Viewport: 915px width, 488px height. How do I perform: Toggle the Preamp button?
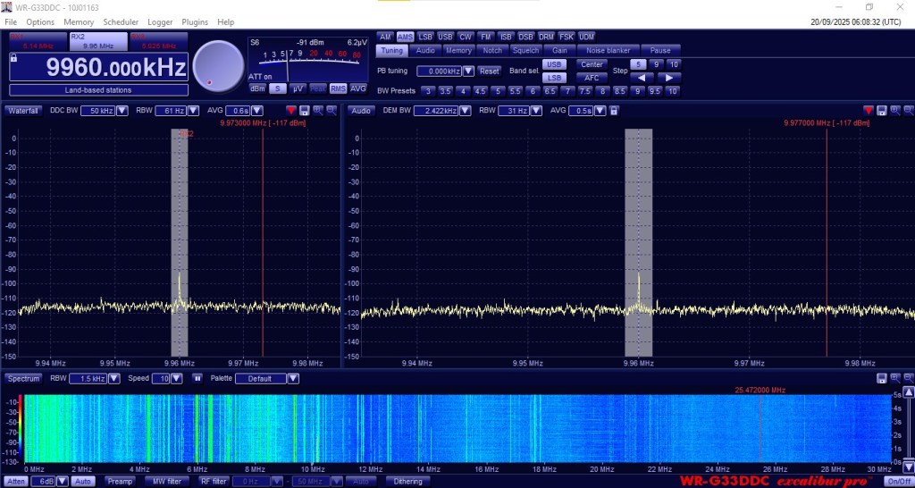click(120, 482)
